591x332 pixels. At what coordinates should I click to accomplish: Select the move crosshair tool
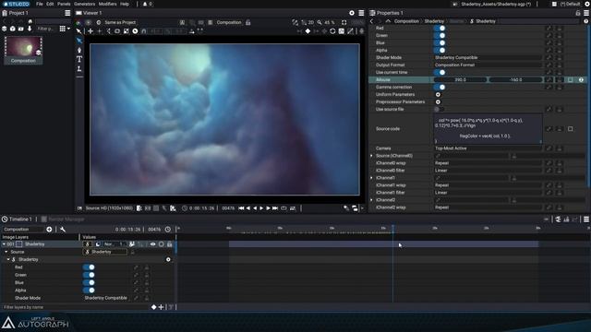point(90,31)
